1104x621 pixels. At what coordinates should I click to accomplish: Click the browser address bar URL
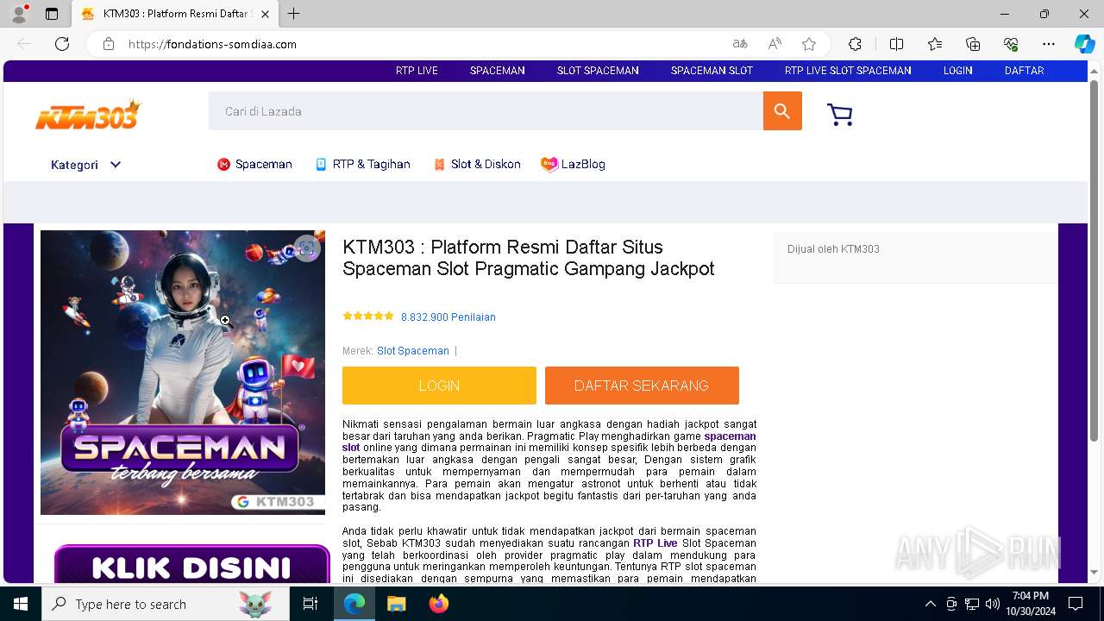(x=212, y=44)
